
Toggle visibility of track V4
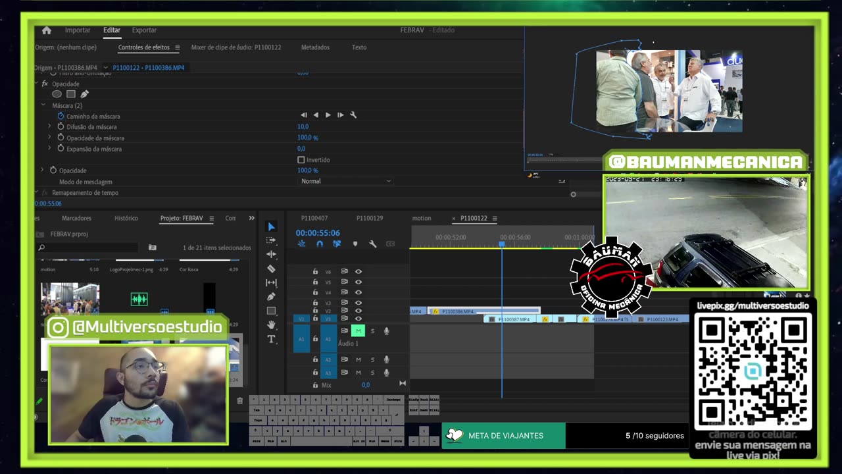359,292
